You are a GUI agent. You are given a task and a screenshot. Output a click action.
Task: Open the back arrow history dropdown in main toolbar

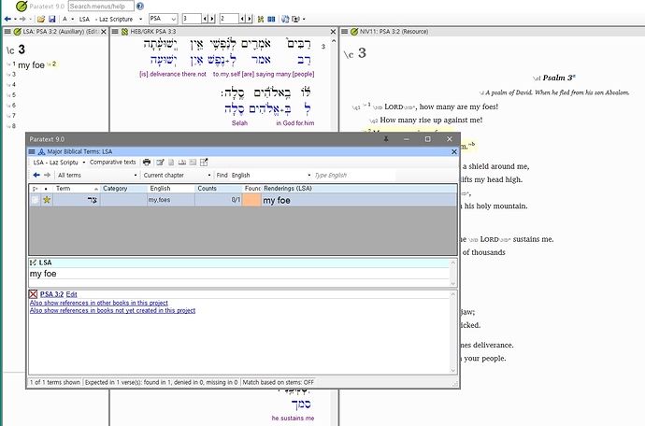tap(15, 19)
